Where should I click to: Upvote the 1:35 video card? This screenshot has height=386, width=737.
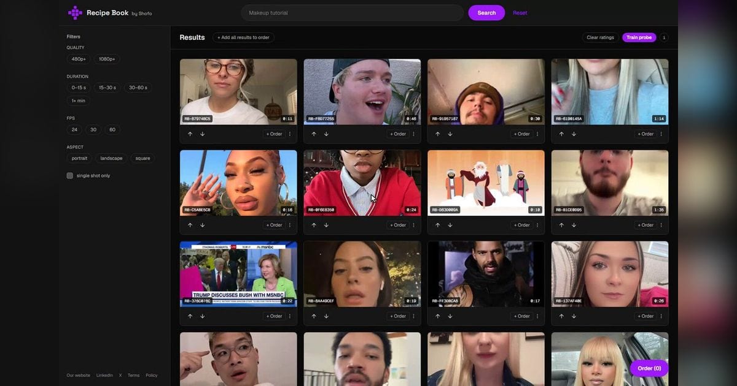coord(561,225)
